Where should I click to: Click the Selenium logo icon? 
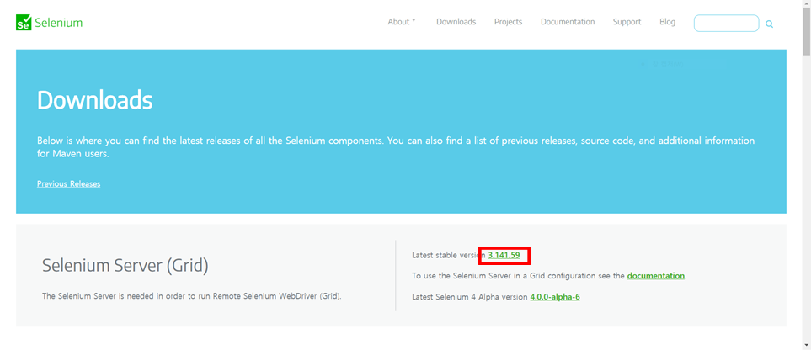(x=24, y=23)
